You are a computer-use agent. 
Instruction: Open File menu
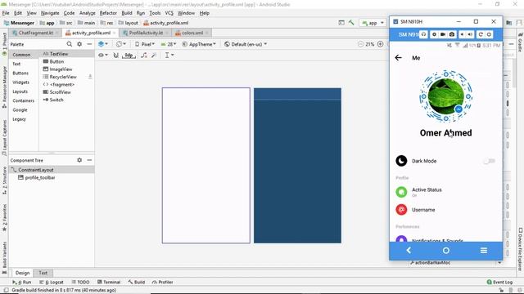click(6, 13)
